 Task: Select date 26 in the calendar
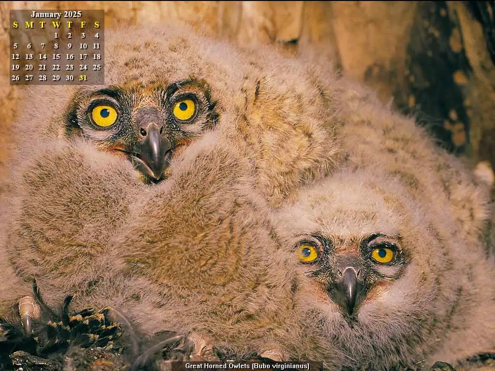(x=15, y=78)
